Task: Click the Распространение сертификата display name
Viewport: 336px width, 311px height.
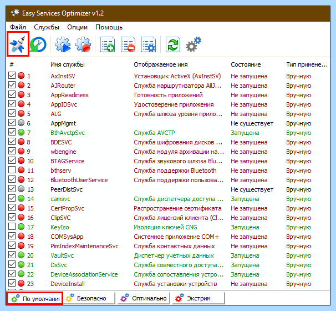Action: point(177,208)
